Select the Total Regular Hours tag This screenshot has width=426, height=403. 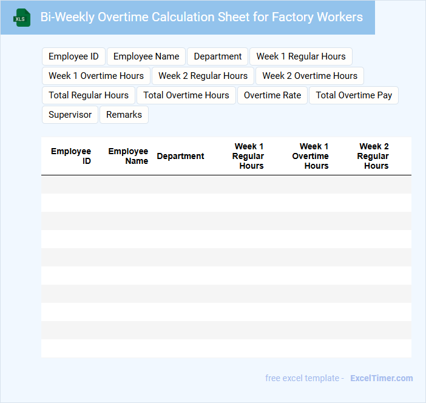[89, 95]
